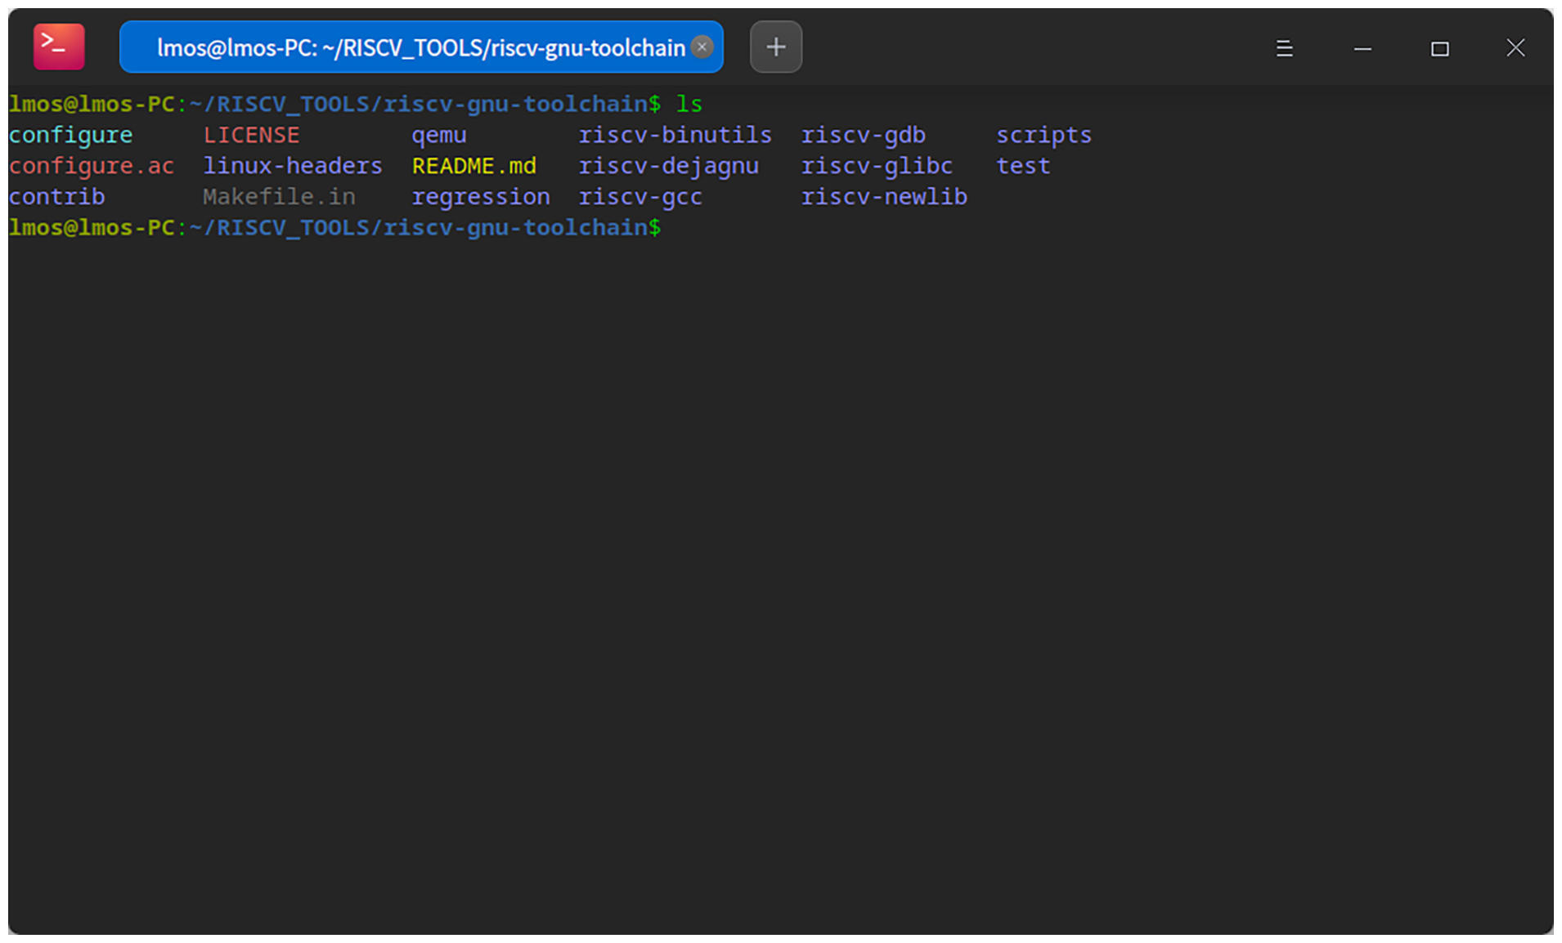This screenshot has height=943, width=1562.
Task: Click the riscv-gcc directory name
Action: pyautogui.click(x=640, y=197)
